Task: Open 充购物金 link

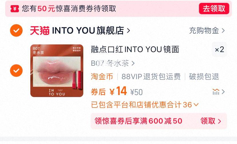Action: [204, 31]
